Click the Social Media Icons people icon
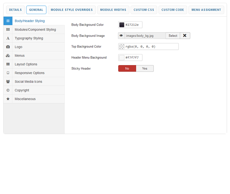Viewport: 230px width, 194px height. (8, 81)
